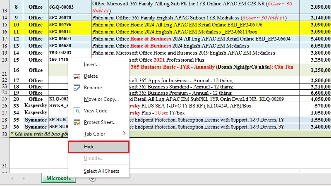The height and width of the screenshot is (186, 331).
Task: Click cell with code EP2-06604
Action: (x=70, y=38)
